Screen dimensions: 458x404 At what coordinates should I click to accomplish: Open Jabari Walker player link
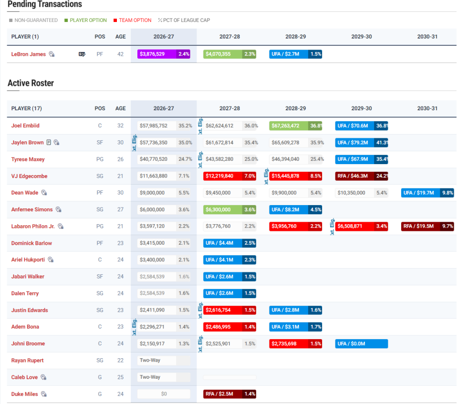pyautogui.click(x=28, y=276)
